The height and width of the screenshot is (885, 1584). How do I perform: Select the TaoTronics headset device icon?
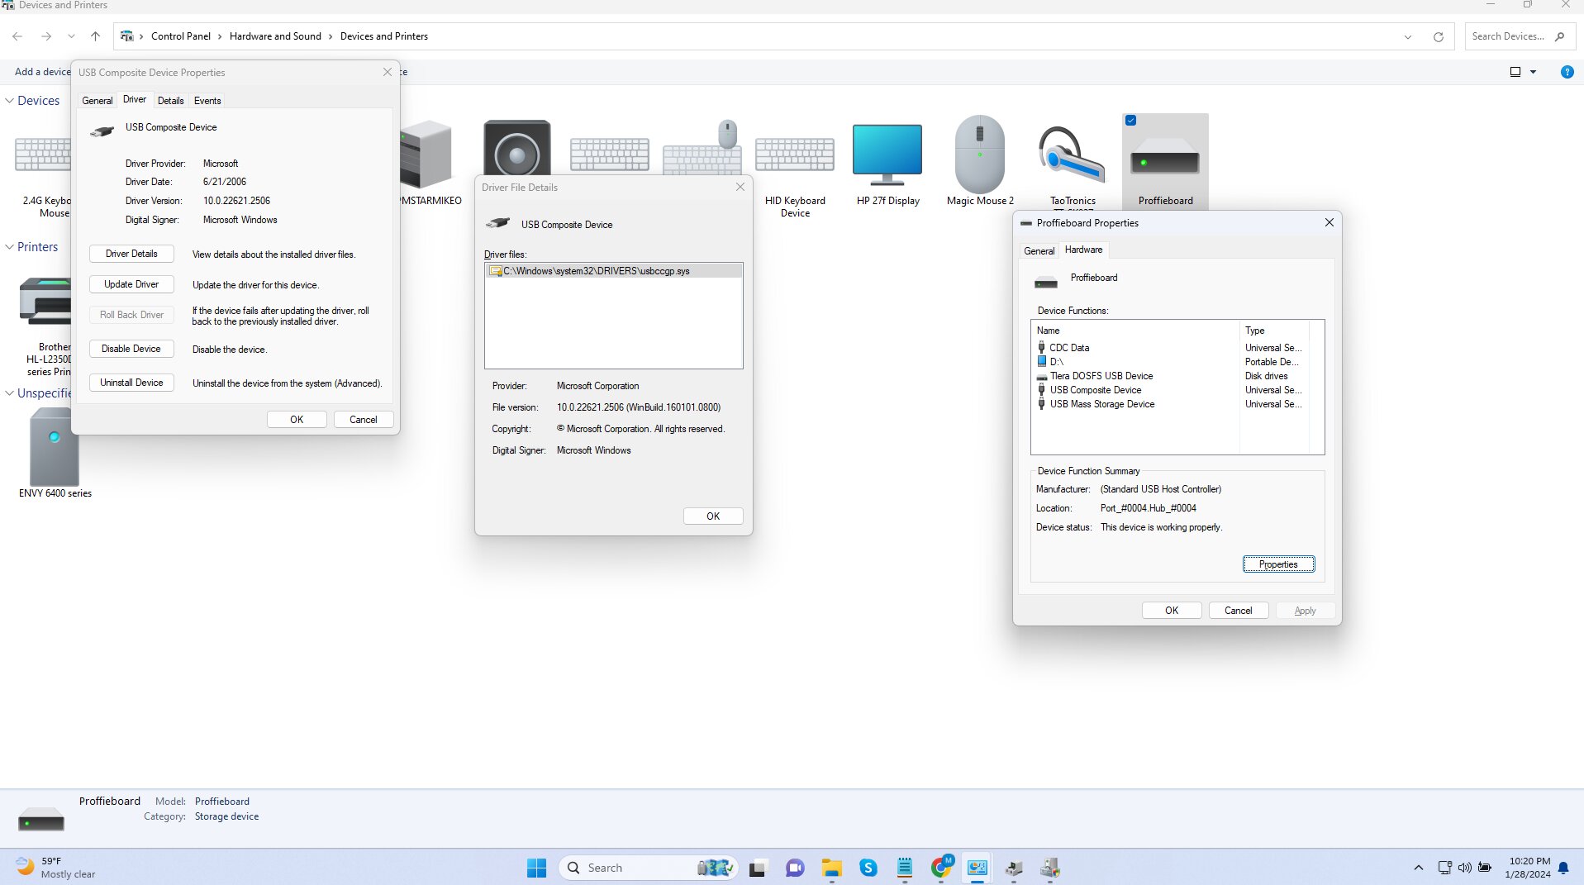[x=1072, y=155]
